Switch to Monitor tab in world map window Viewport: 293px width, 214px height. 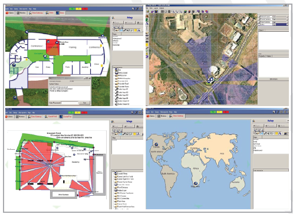click(162, 116)
